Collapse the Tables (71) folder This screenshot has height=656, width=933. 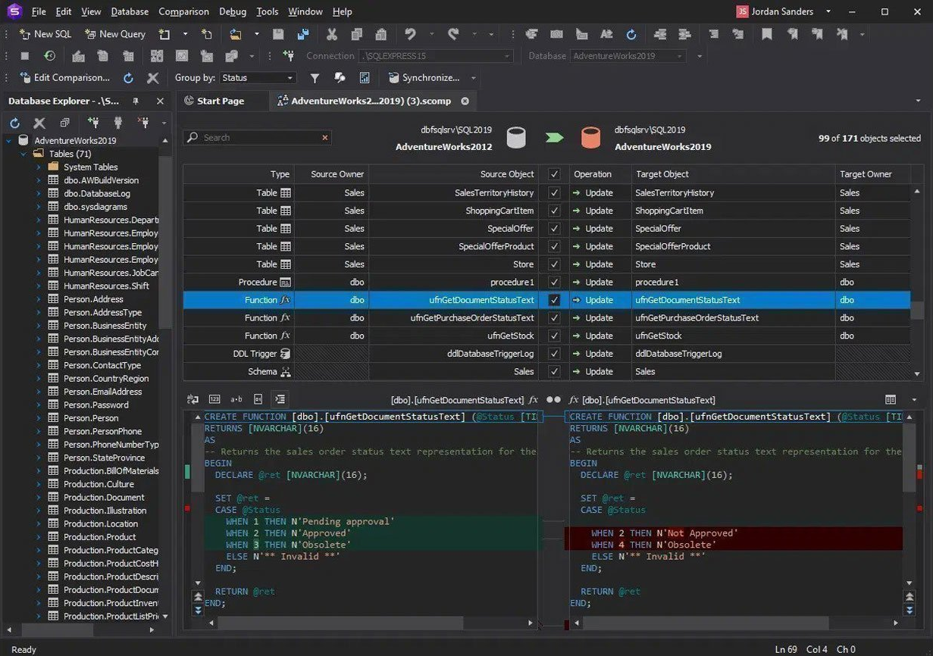click(24, 153)
